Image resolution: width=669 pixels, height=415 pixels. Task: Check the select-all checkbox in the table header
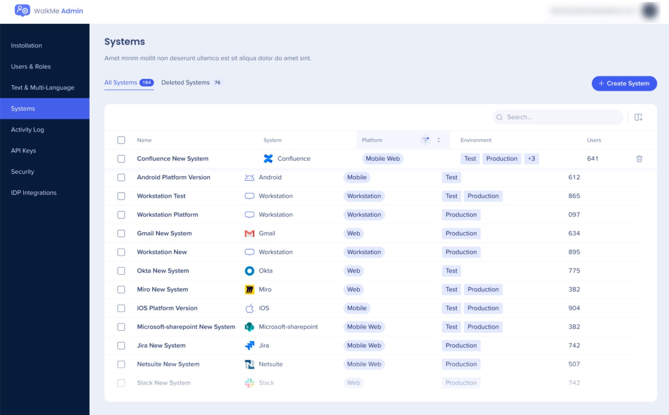tap(121, 140)
